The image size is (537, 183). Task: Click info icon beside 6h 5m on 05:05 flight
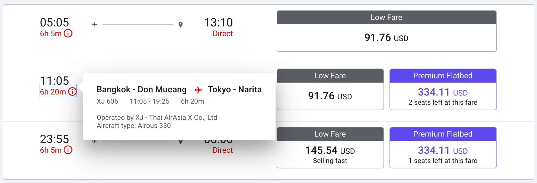click(68, 33)
